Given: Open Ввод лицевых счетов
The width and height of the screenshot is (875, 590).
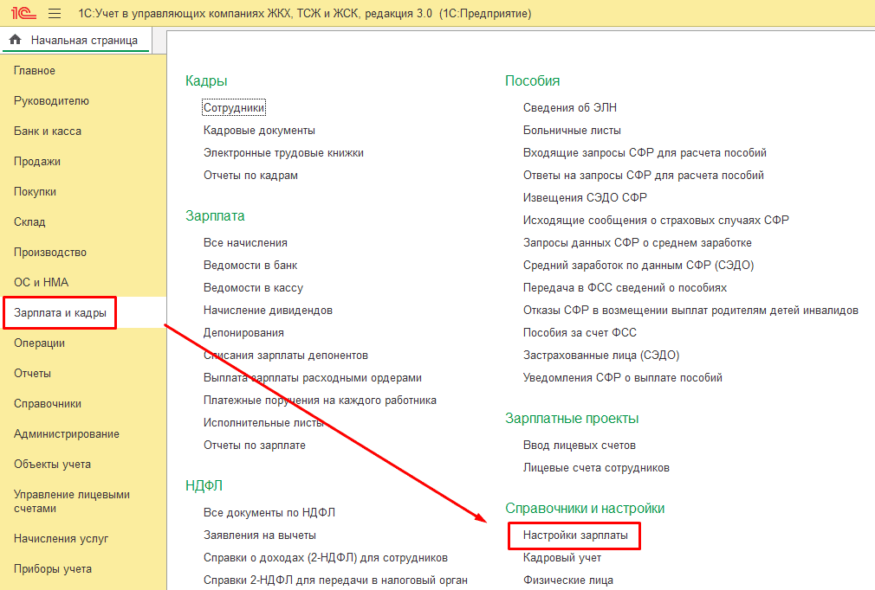Looking at the screenshot, I should tap(579, 446).
